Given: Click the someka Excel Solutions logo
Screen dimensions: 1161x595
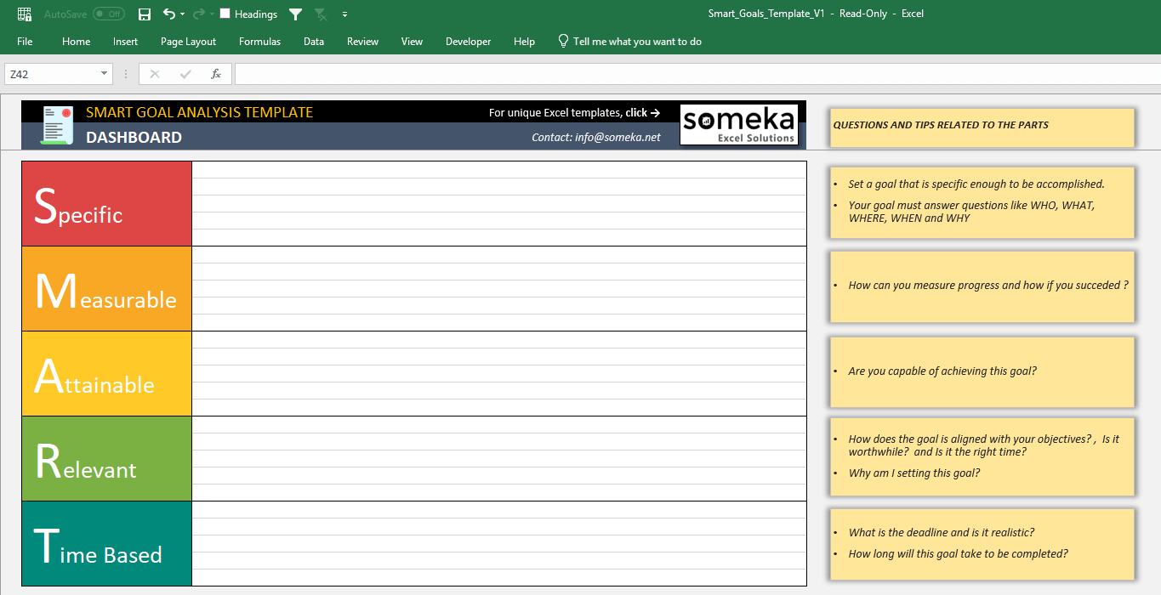Looking at the screenshot, I should (x=739, y=124).
